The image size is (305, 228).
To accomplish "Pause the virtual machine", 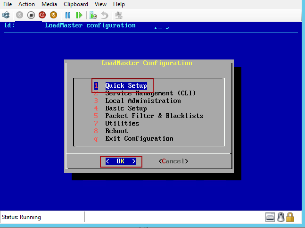I will point(68,15).
